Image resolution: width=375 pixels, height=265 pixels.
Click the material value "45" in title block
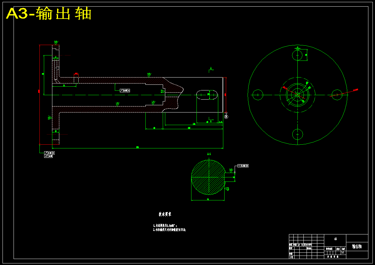[x=335, y=239]
